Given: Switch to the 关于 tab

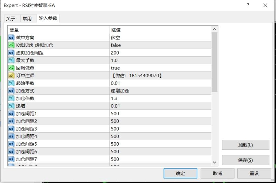Looking at the screenshot, I should [11, 19].
